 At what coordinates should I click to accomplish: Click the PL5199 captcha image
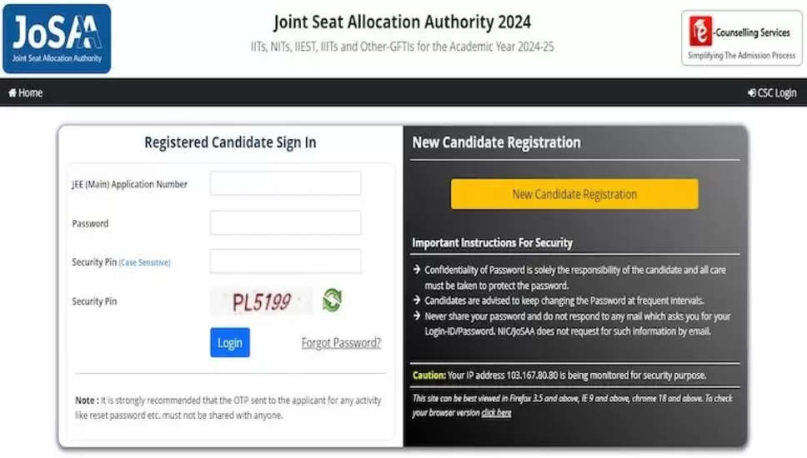click(261, 301)
